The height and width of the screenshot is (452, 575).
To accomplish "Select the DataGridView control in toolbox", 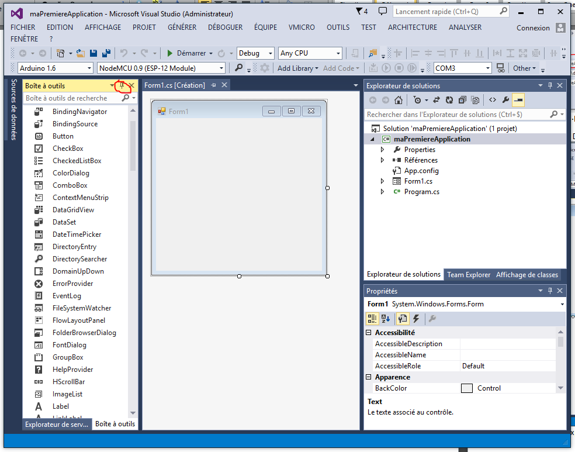I will (x=74, y=210).
